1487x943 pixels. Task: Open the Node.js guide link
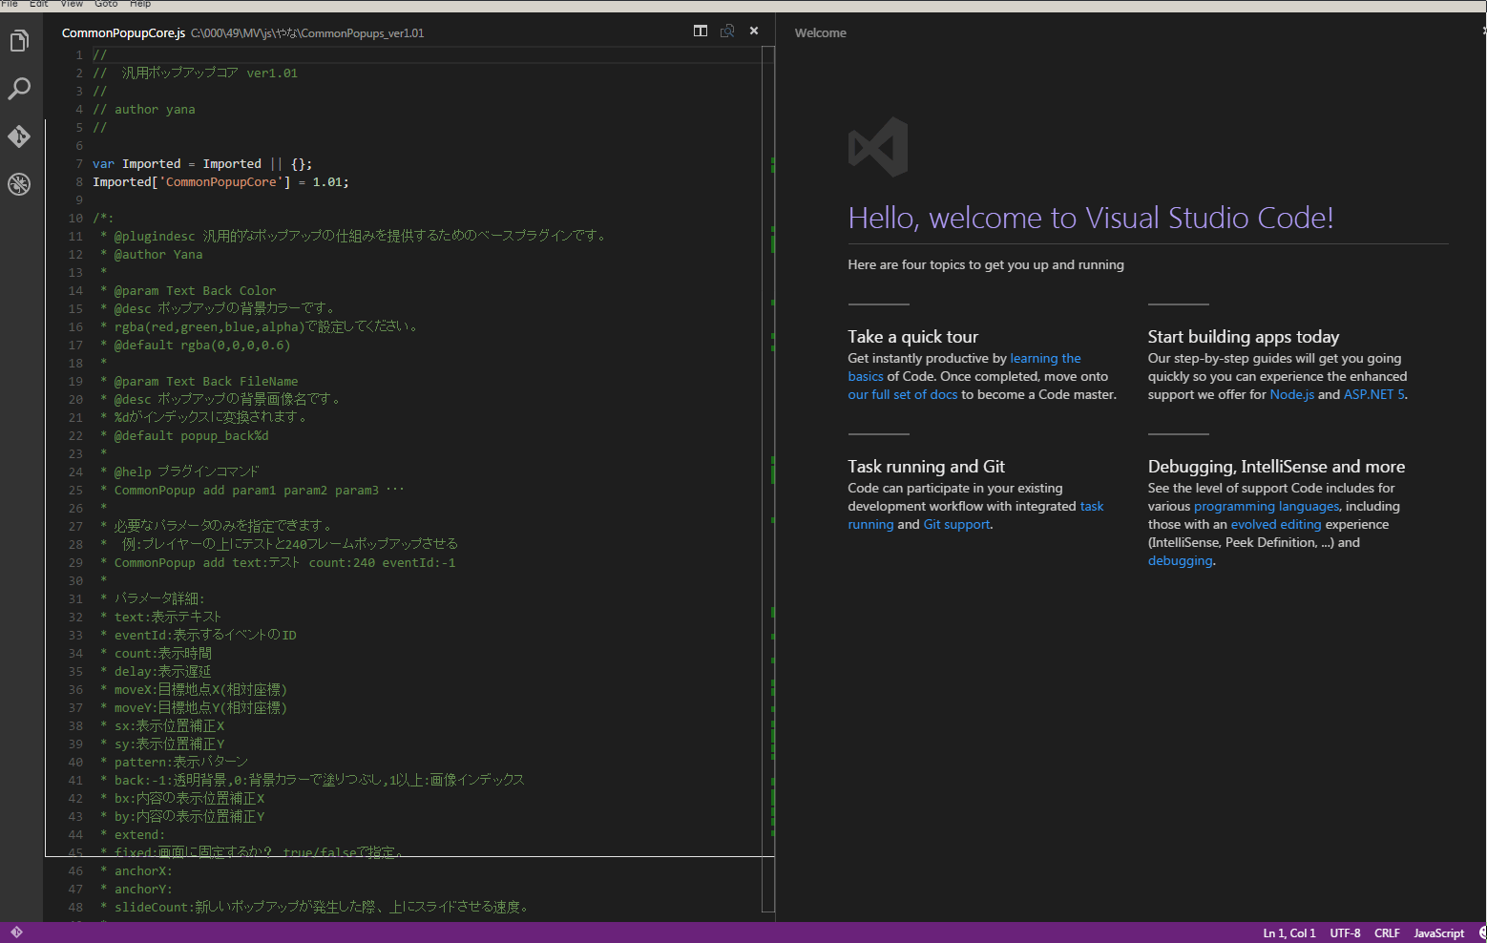pyautogui.click(x=1291, y=395)
